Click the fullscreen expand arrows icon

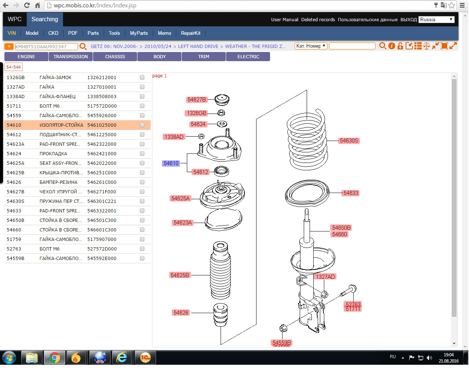454,46
